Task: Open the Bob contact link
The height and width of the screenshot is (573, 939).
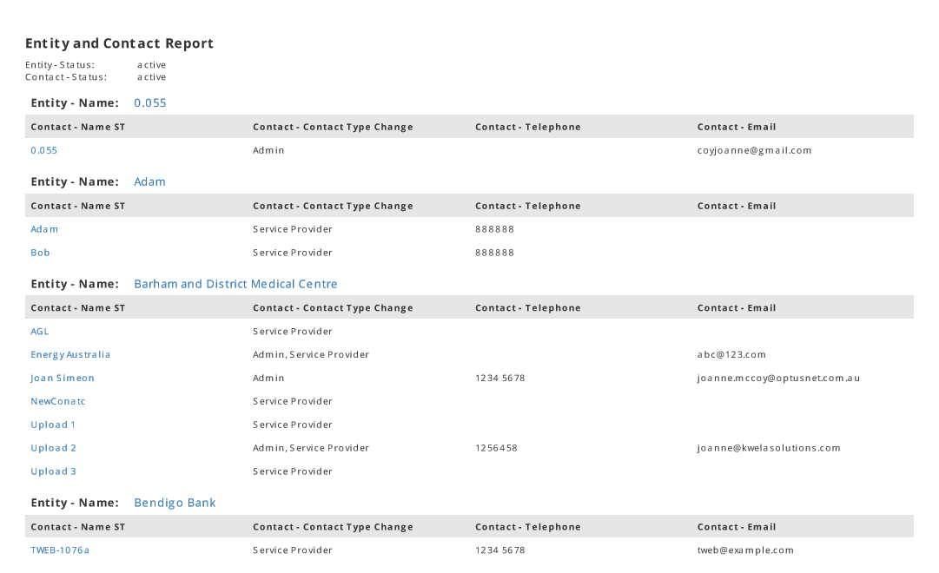Action: (40, 253)
